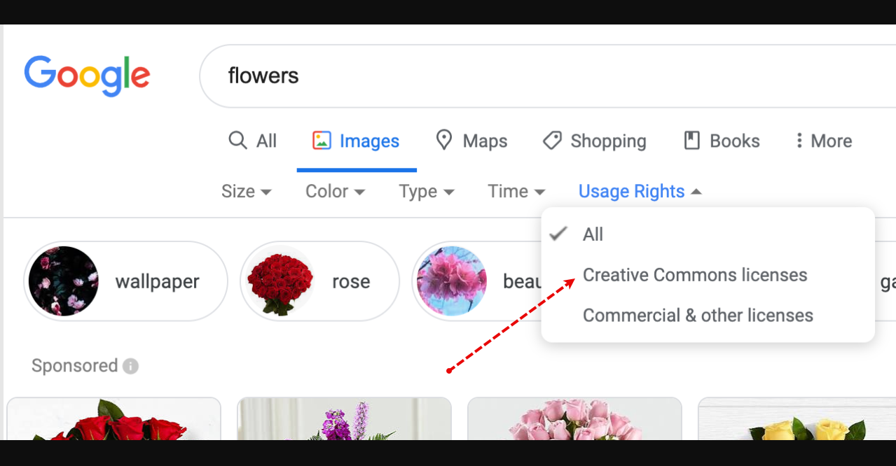Open the Time filter dropdown
Screen dimensions: 896x466
point(516,192)
